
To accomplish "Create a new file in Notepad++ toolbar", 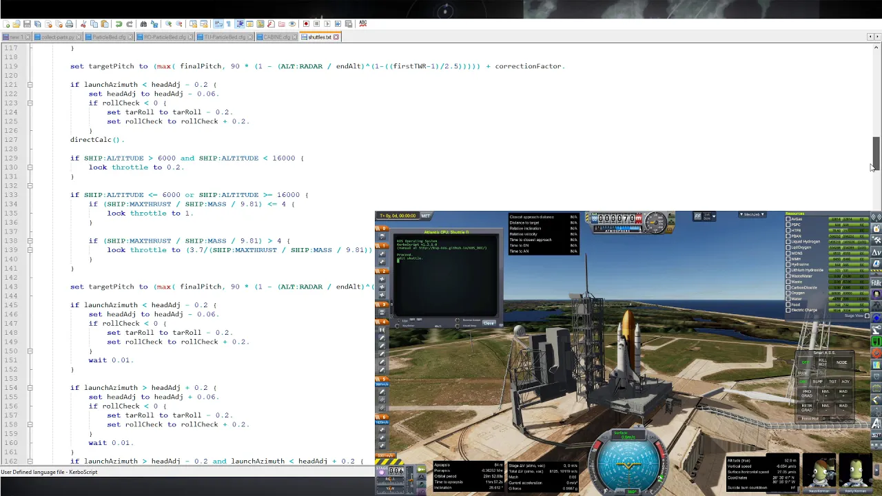I will click(6, 23).
